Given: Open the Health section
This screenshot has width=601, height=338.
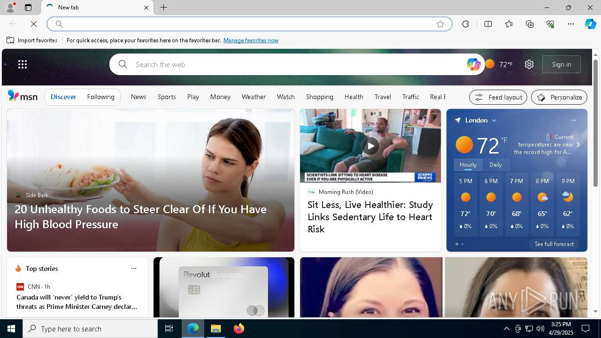Looking at the screenshot, I should (354, 97).
